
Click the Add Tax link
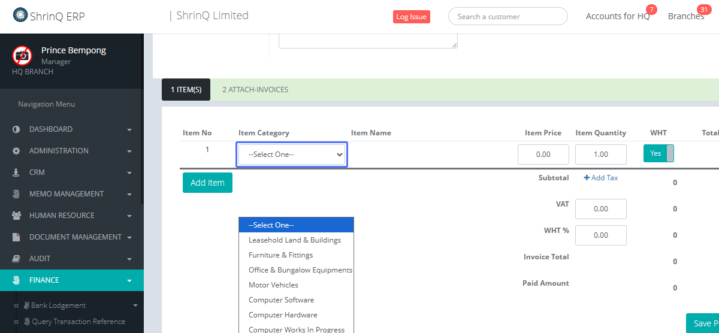click(601, 178)
